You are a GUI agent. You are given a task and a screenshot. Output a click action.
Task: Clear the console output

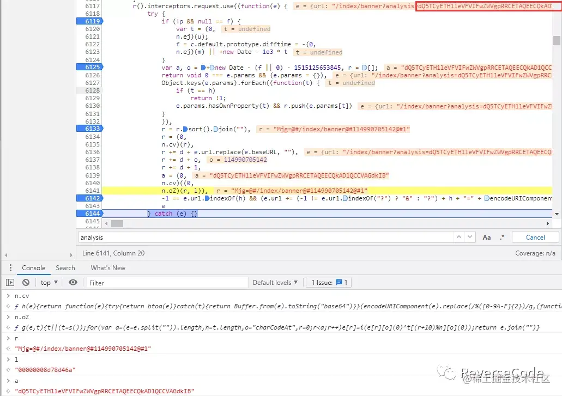click(x=26, y=283)
